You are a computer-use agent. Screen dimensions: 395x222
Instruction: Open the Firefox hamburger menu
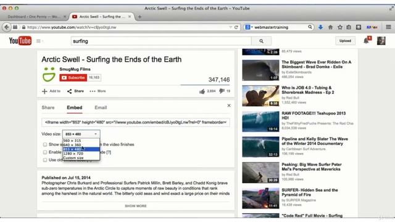click(x=388, y=27)
